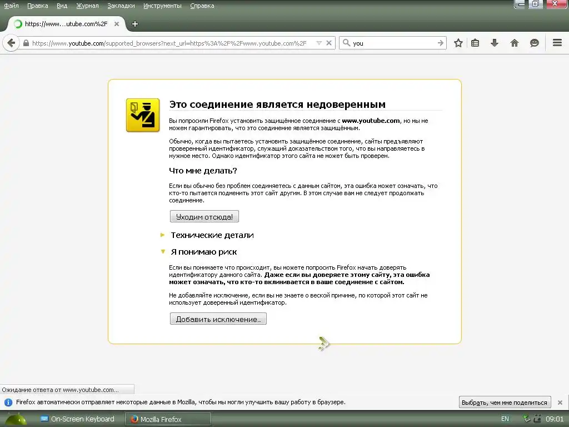
Task: Click the Уходим отсюда! button
Action: click(204, 216)
